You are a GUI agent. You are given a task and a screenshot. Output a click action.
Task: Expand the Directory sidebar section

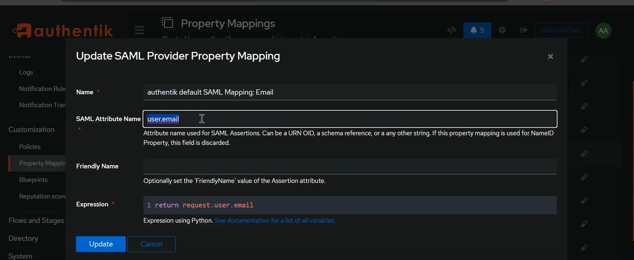(x=23, y=238)
